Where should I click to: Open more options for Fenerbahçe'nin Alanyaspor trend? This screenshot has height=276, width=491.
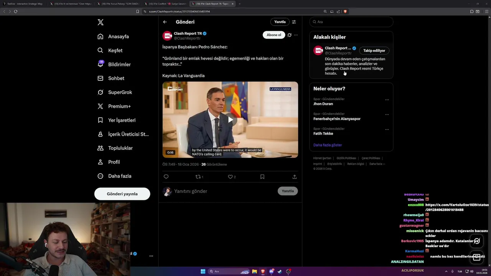click(x=387, y=115)
